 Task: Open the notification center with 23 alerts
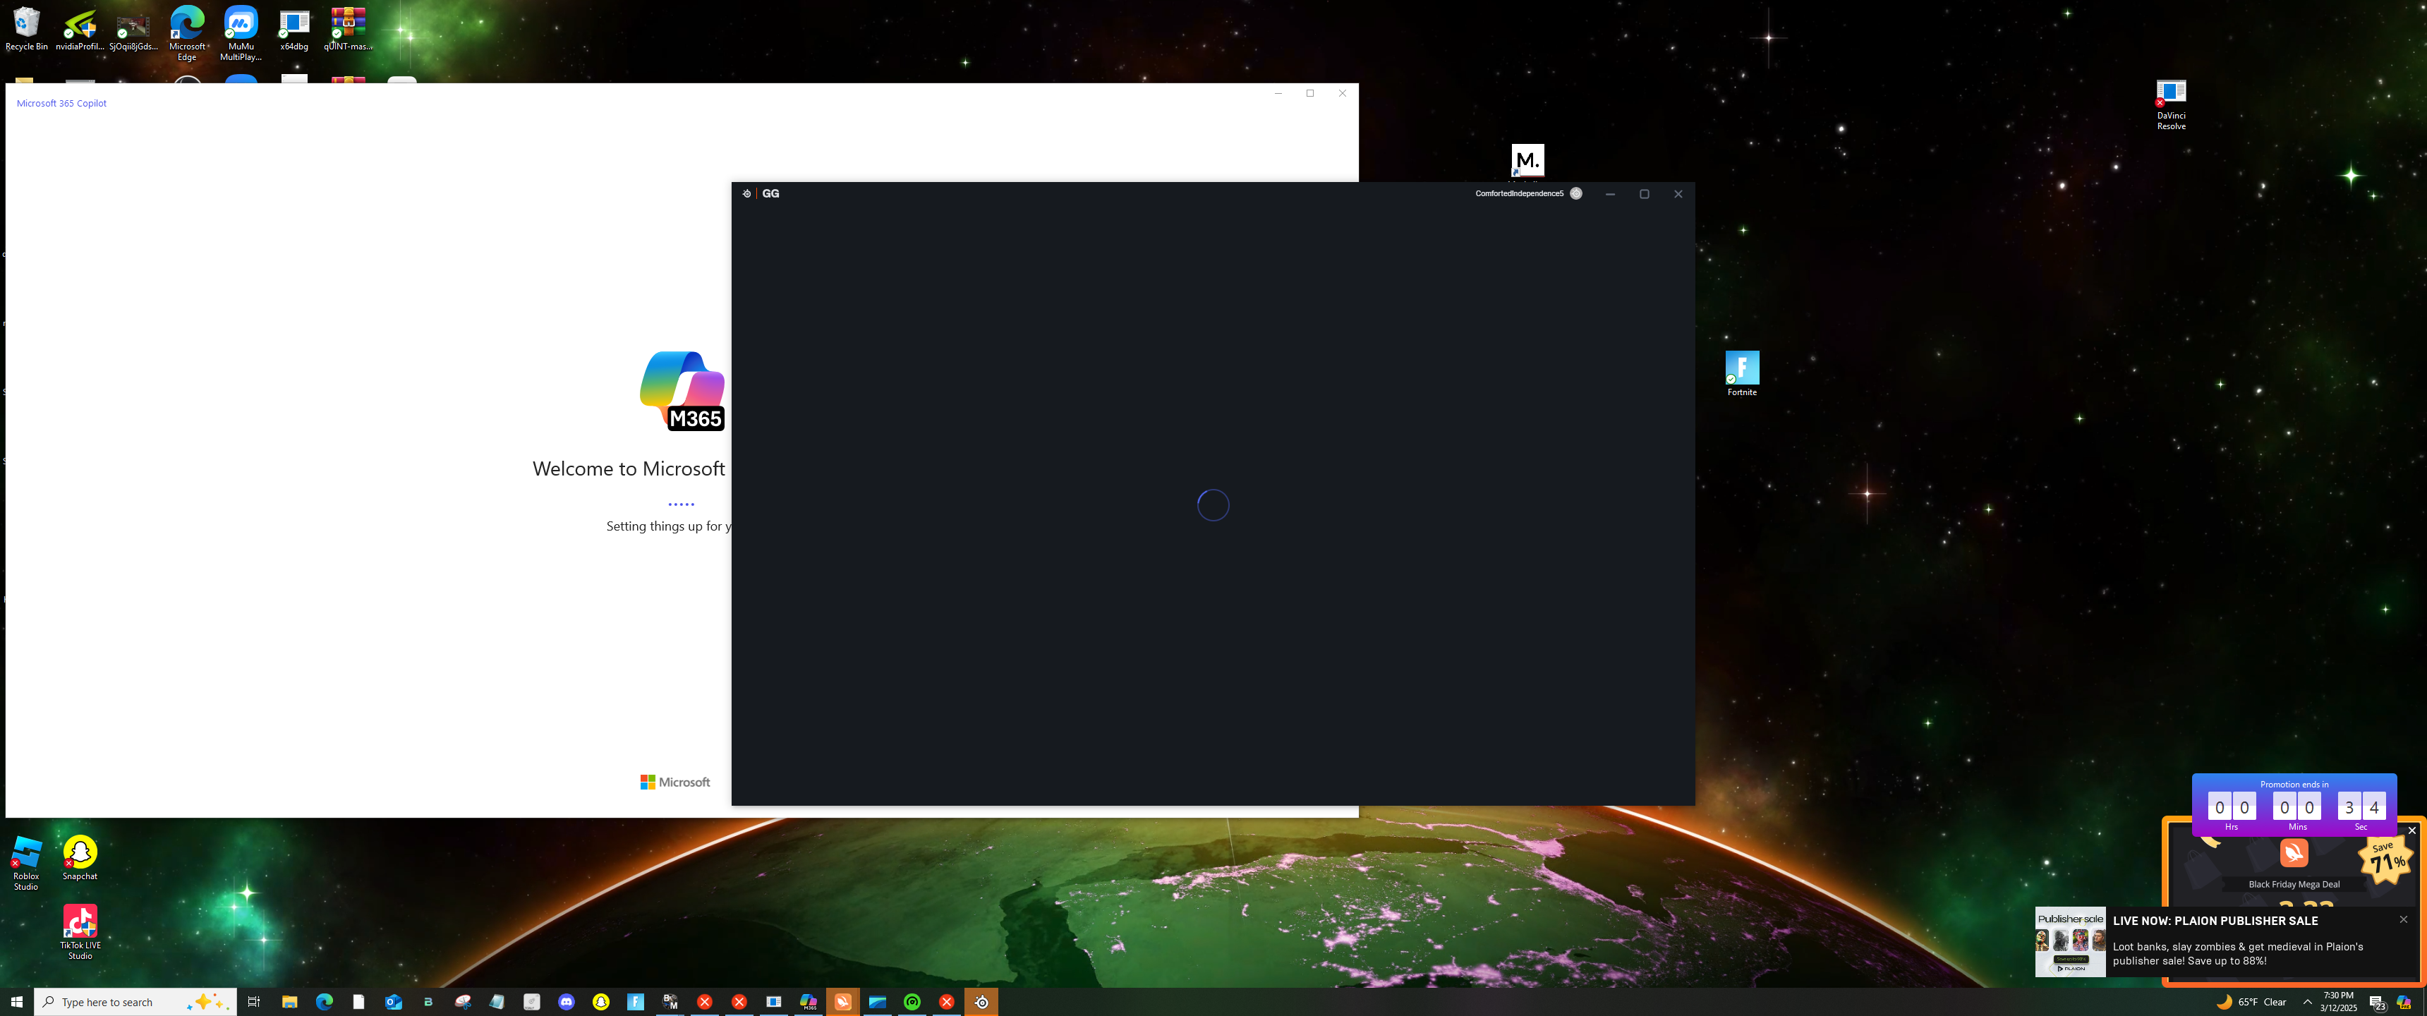pyautogui.click(x=2376, y=1002)
